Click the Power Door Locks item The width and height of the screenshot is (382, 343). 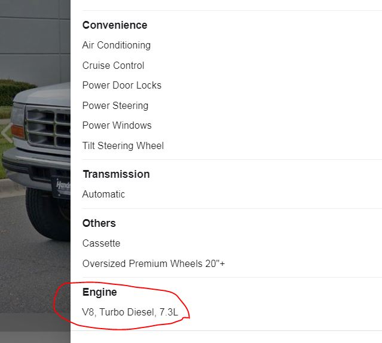coord(122,85)
